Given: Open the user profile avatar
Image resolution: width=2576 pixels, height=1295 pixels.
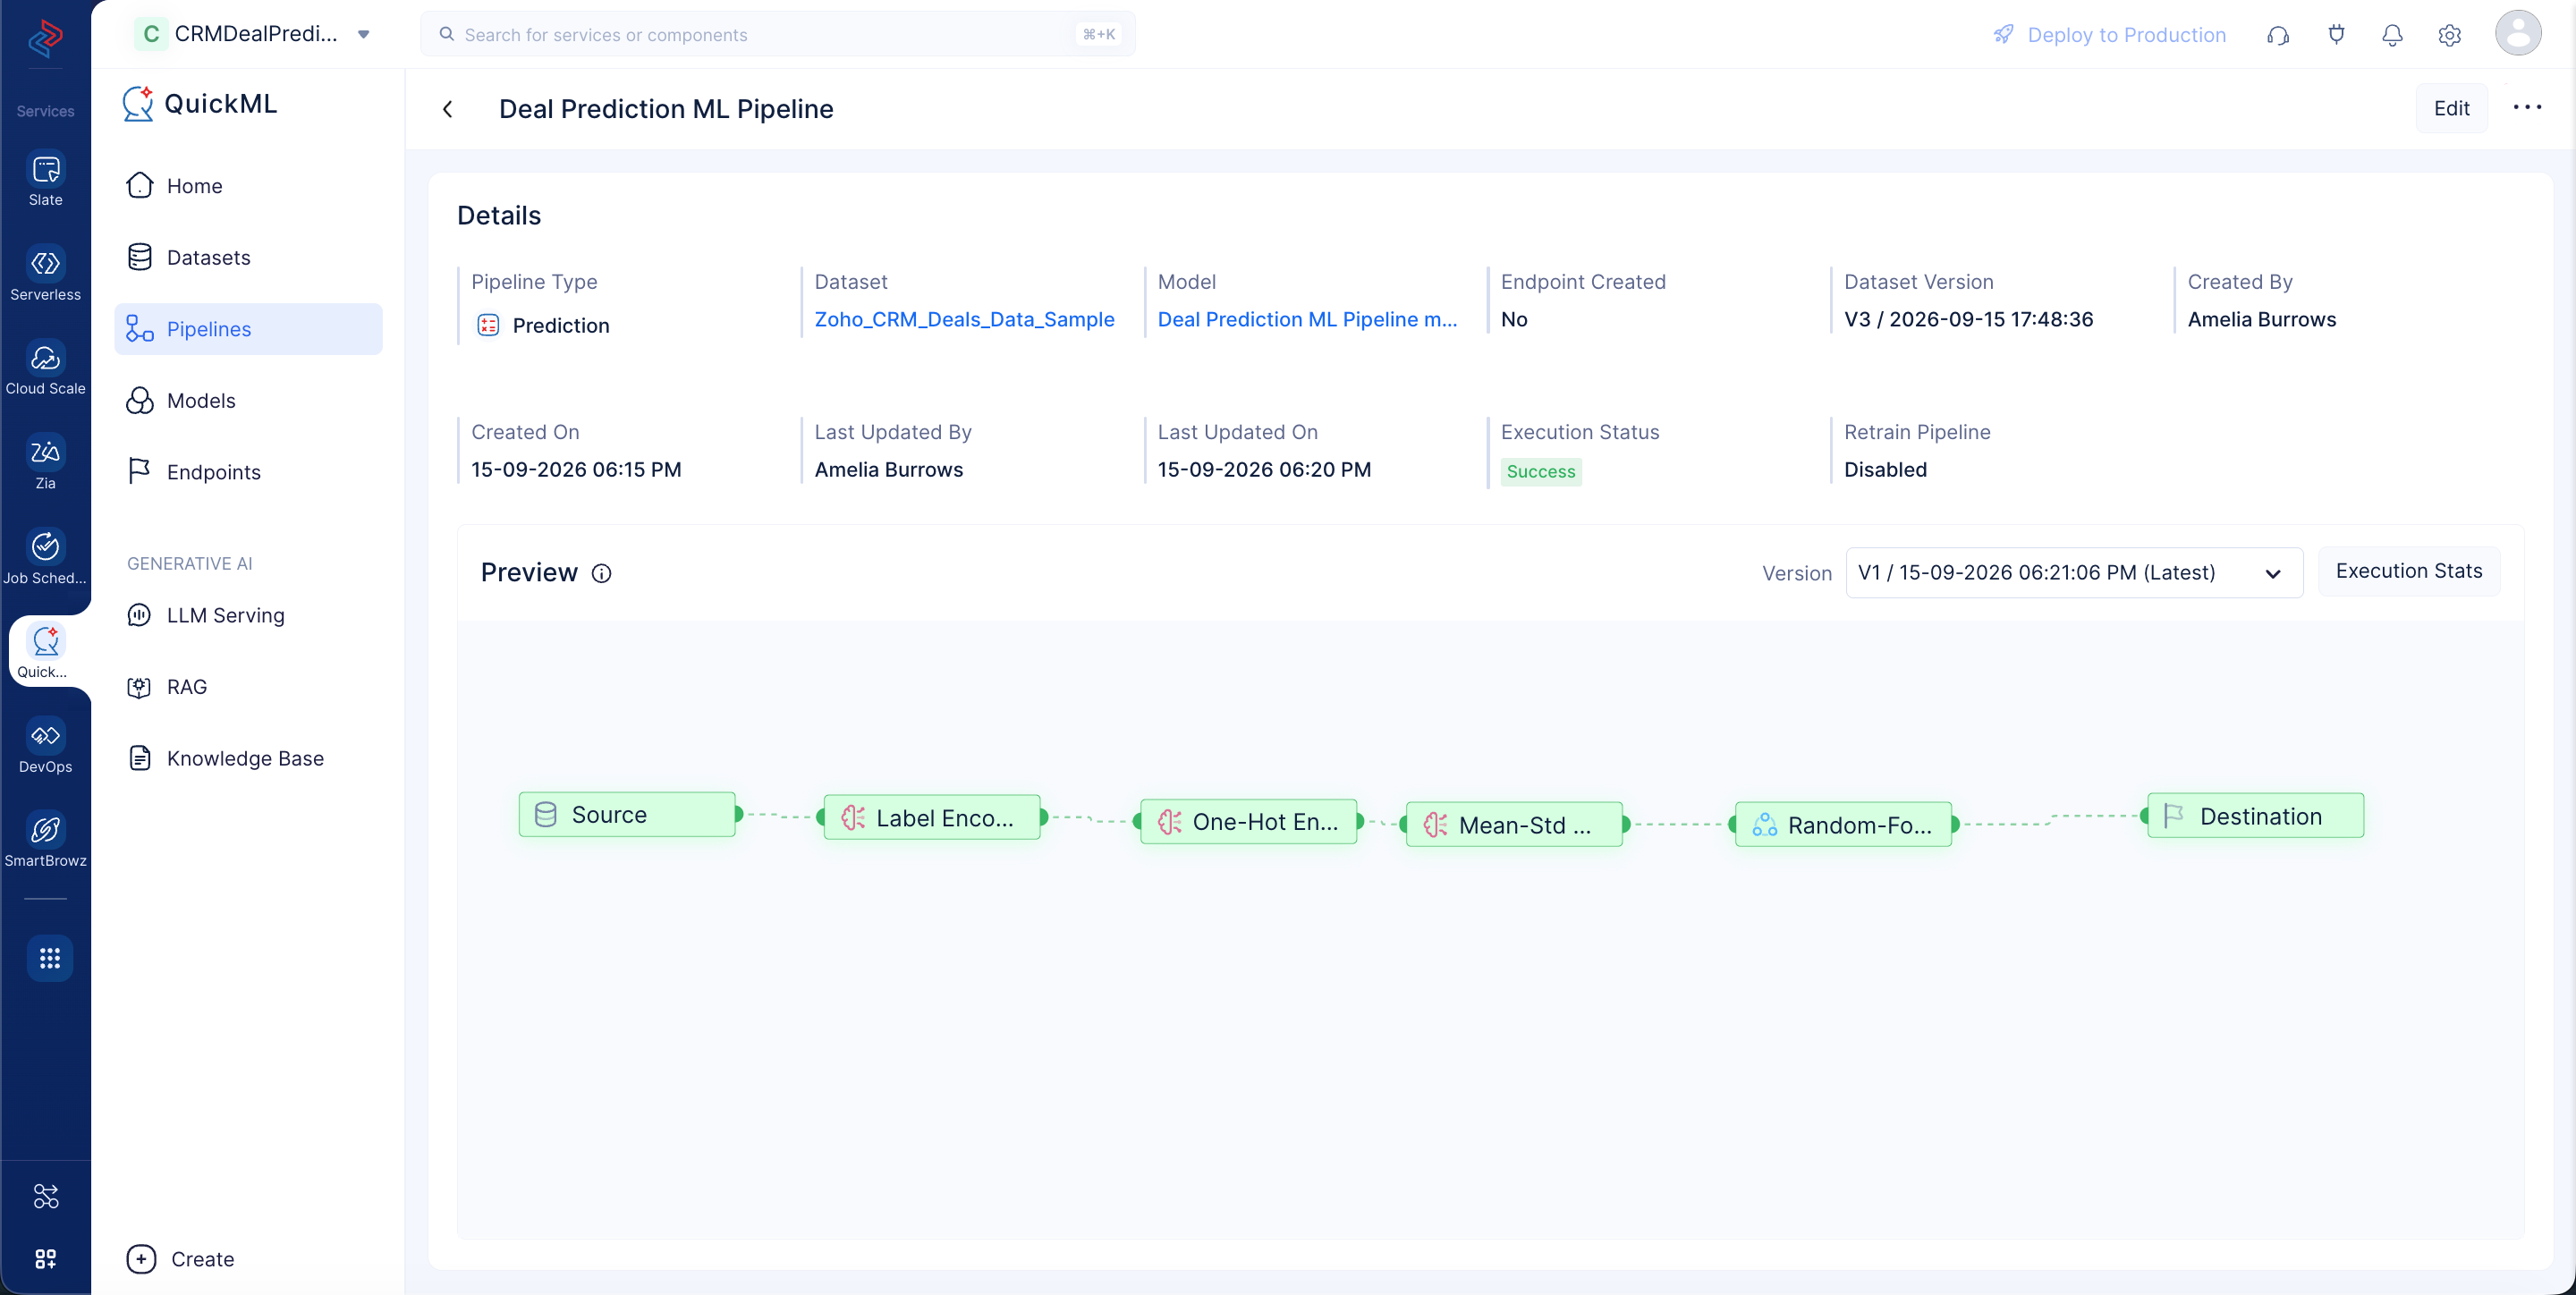Looking at the screenshot, I should click(x=2518, y=33).
